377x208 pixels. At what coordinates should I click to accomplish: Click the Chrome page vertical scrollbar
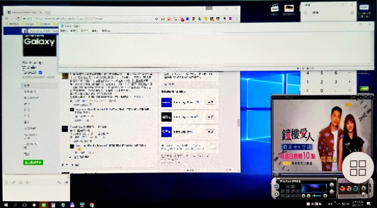point(238,122)
